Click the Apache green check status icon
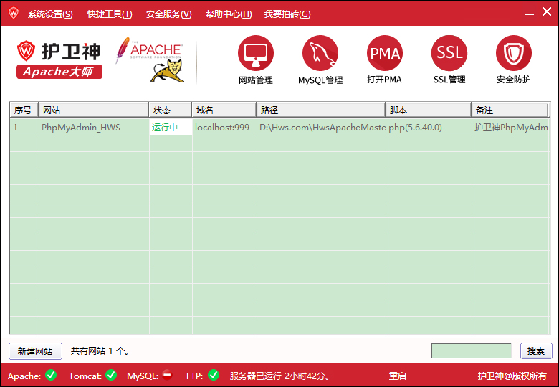This screenshot has height=387, width=559. click(x=51, y=375)
